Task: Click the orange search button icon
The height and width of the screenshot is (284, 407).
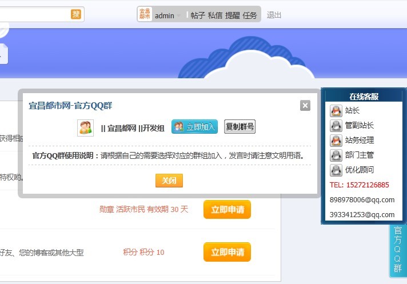Action: (76, 14)
